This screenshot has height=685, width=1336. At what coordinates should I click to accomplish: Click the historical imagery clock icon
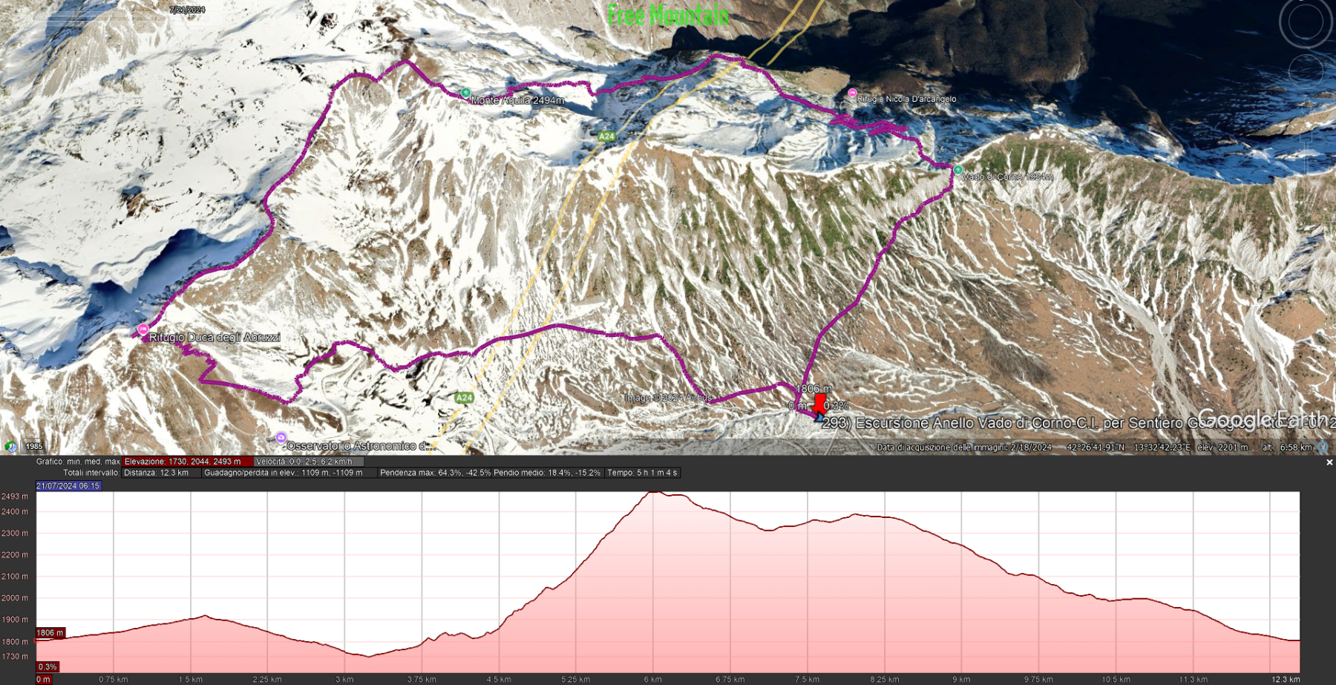pyautogui.click(x=10, y=446)
